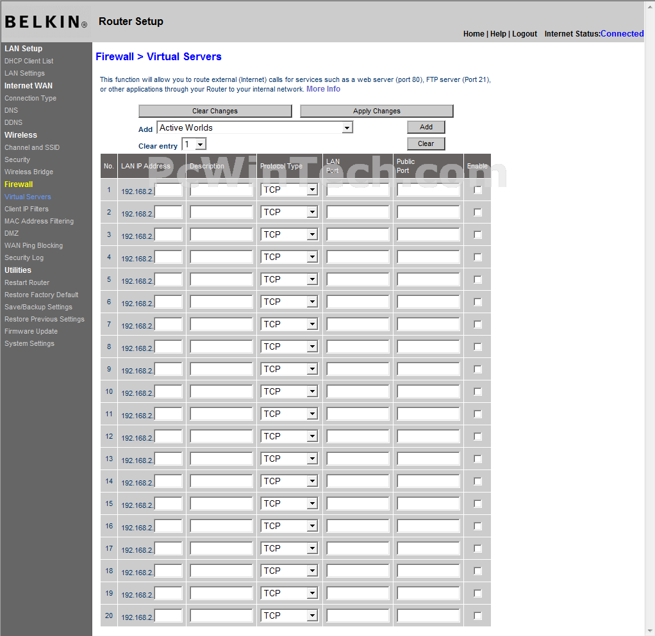Open Firmware Update page
This screenshot has height=636, width=655.
tap(31, 331)
